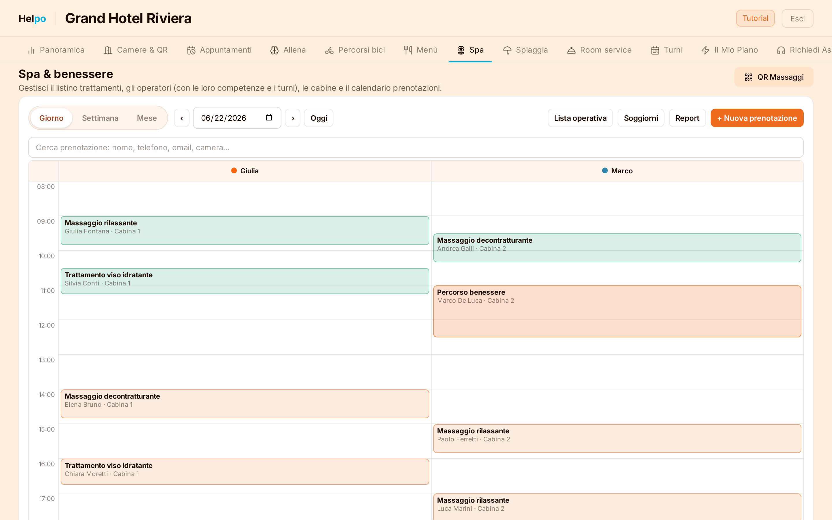Click the Il Mio Piano lightning icon

705,50
